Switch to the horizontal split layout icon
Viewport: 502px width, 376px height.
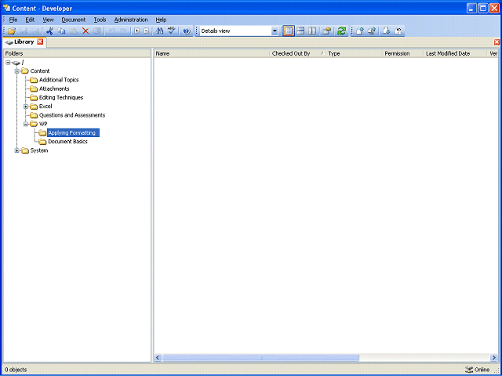coord(300,31)
